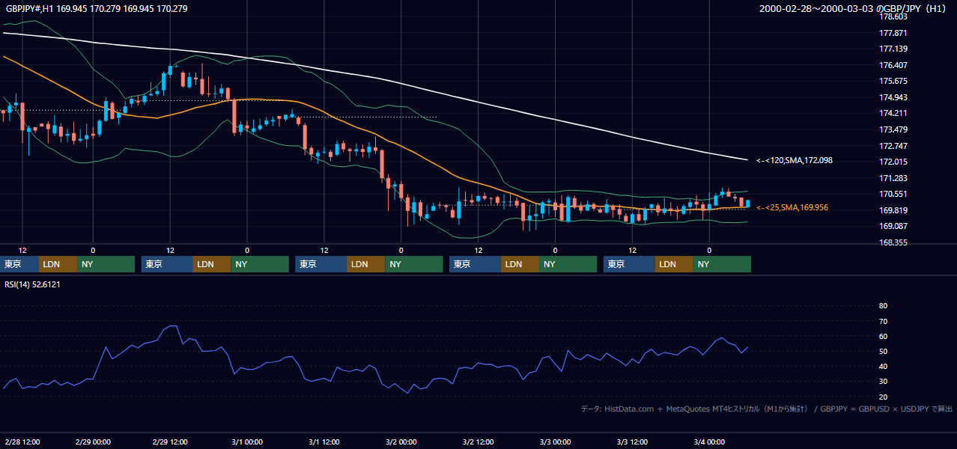957x449 pixels.
Task: Click the 120 SMA label reading 172.098
Action: (x=795, y=160)
